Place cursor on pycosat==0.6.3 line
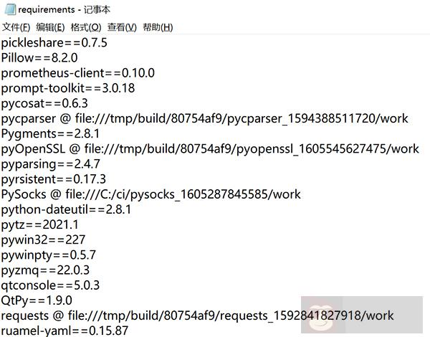The width and height of the screenshot is (430, 337). point(44,103)
